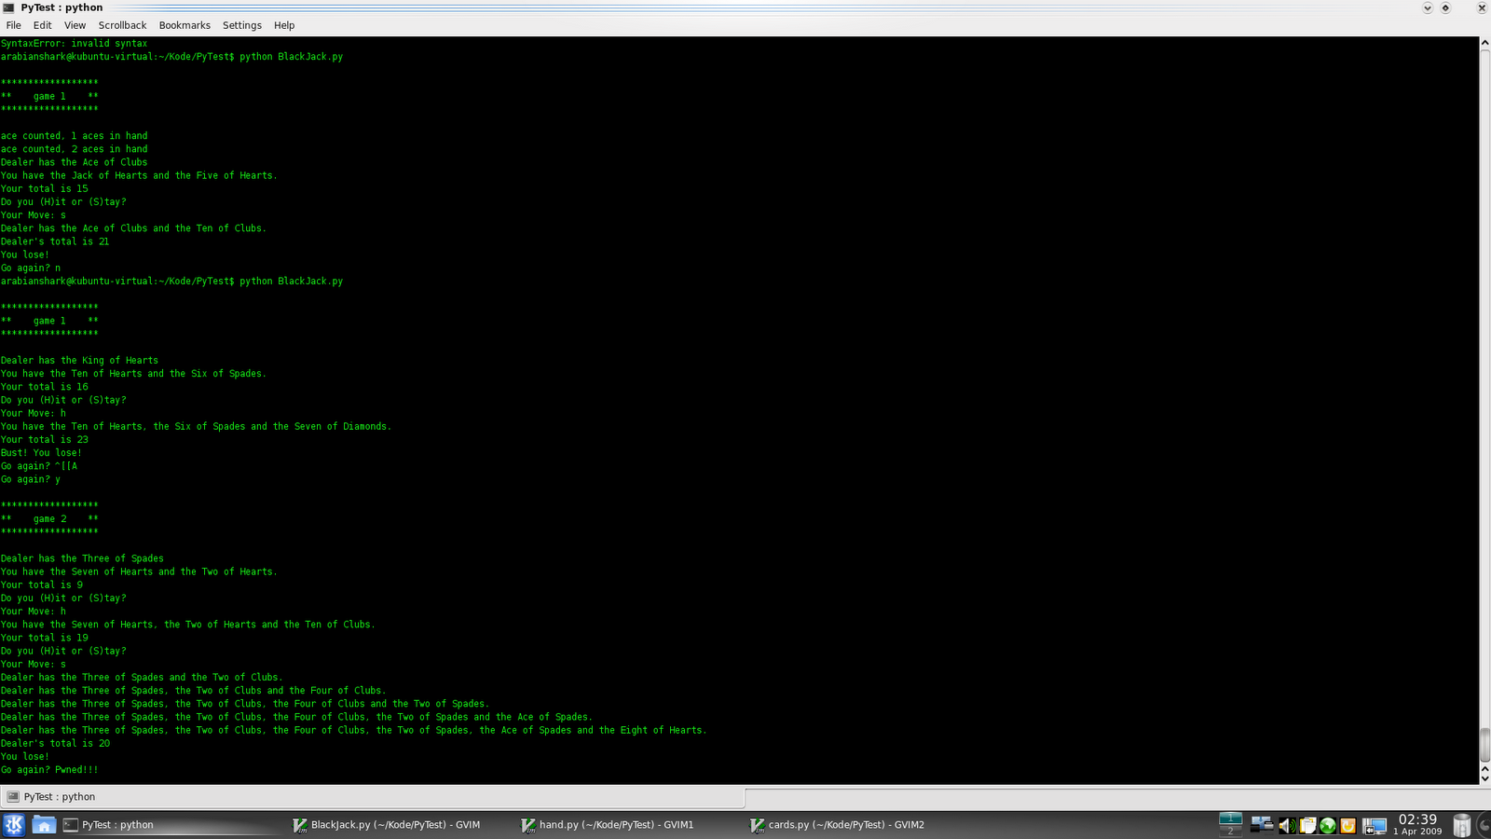Click the 'ace counted, 2 aces in hand' line
The image size is (1491, 839).
pos(75,148)
